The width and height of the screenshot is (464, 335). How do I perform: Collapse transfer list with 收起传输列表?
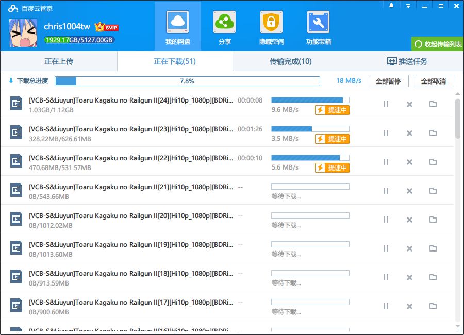click(438, 44)
